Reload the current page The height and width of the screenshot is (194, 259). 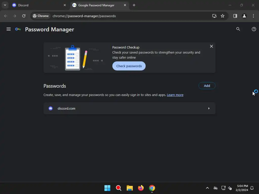tap(24, 16)
